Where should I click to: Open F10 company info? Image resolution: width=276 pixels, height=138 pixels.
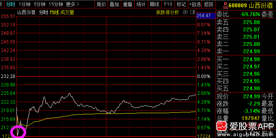pos(168,4)
